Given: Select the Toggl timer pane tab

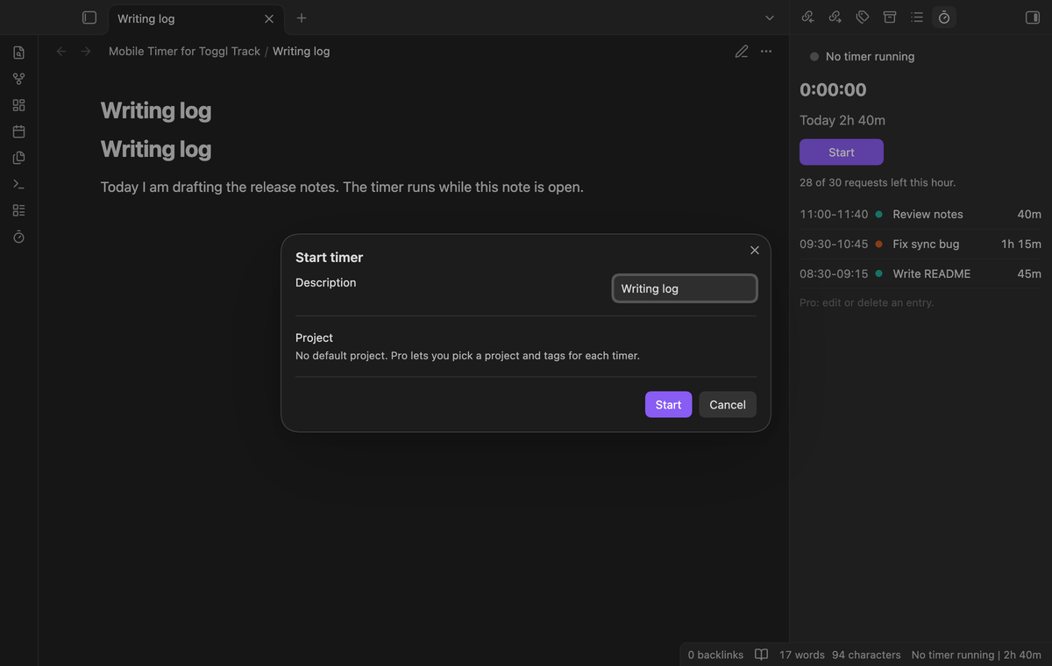Looking at the screenshot, I should 944,18.
